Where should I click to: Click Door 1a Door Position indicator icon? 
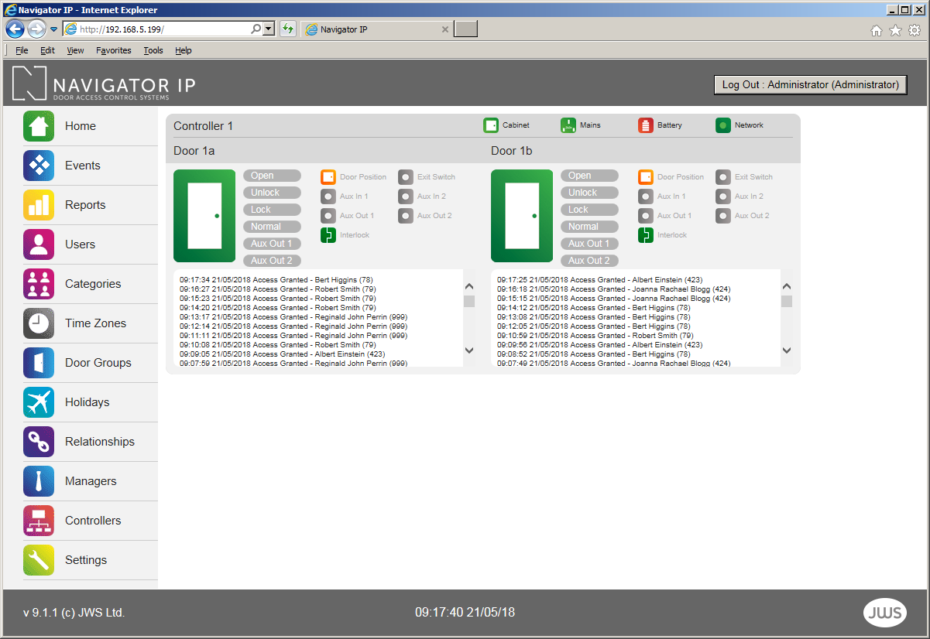click(328, 177)
